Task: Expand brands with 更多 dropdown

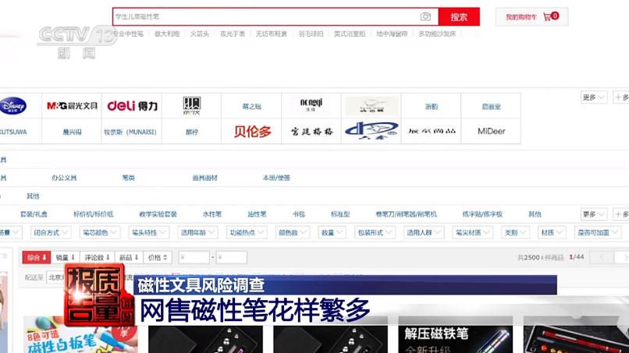Action: (594, 97)
